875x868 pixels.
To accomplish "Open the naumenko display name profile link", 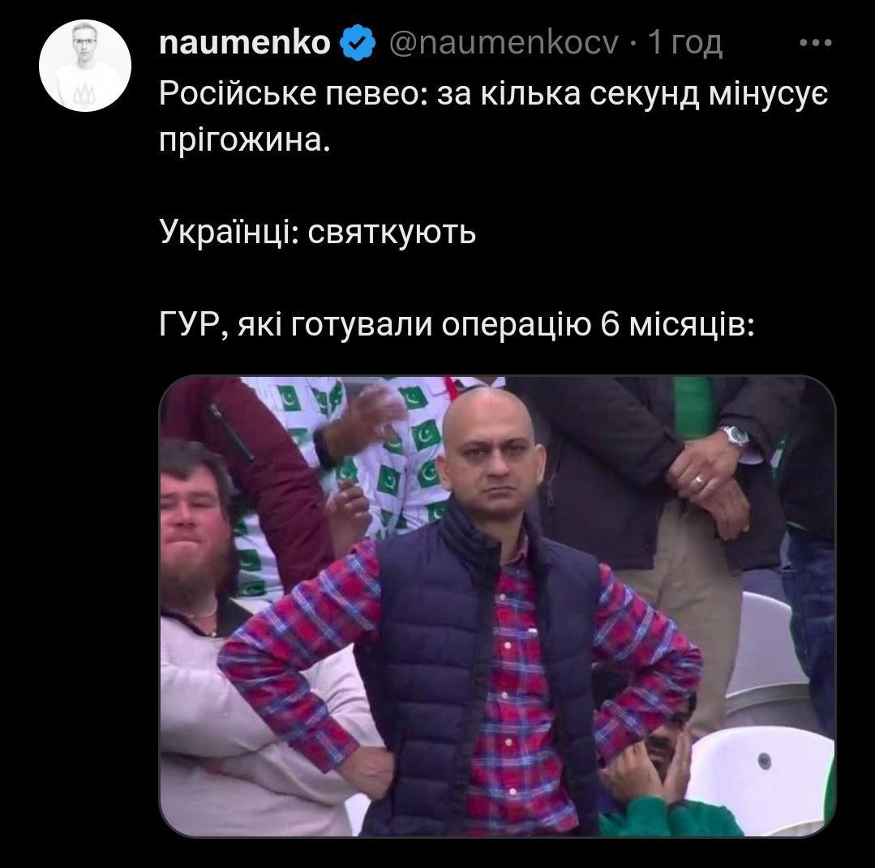I will [x=245, y=43].
